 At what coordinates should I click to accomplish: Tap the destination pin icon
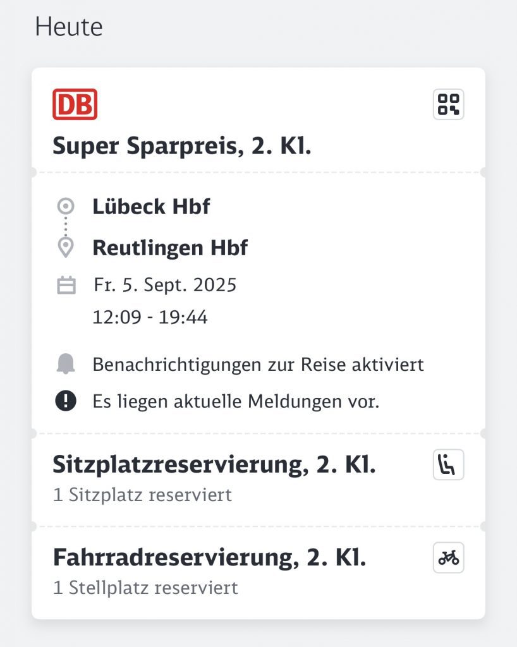click(66, 247)
